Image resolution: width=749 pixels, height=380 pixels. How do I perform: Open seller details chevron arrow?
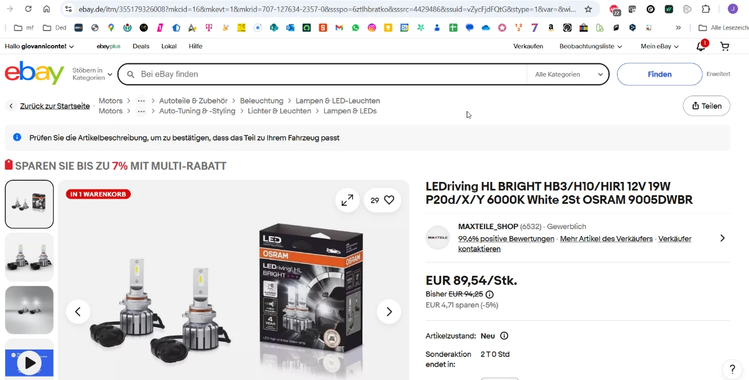pyautogui.click(x=722, y=238)
